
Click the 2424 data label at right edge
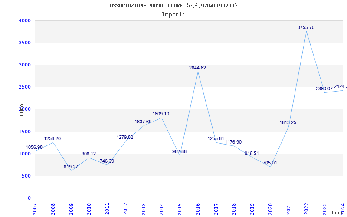coord(340,86)
